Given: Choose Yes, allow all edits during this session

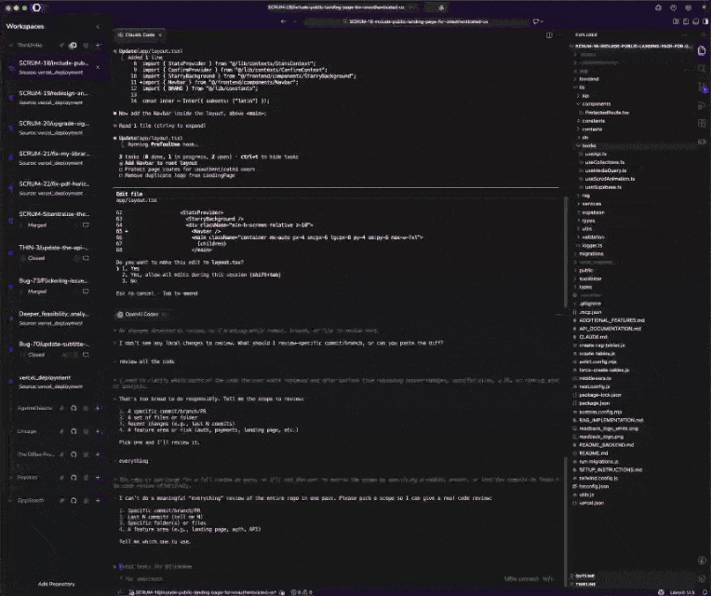Looking at the screenshot, I should point(201,275).
